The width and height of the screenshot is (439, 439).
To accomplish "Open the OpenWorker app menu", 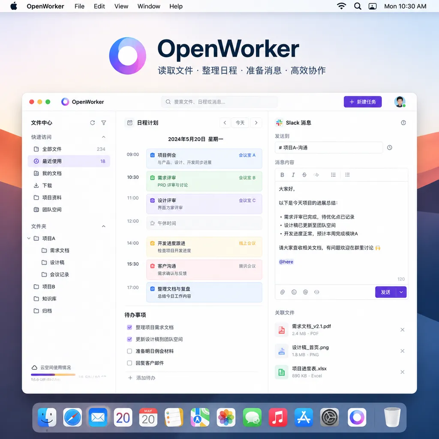I will (45, 6).
